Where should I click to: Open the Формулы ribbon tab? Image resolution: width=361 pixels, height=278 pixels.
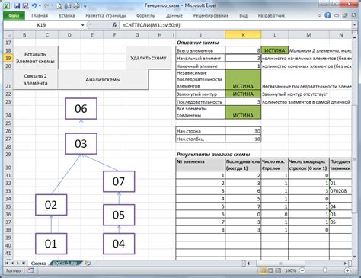[145, 15]
